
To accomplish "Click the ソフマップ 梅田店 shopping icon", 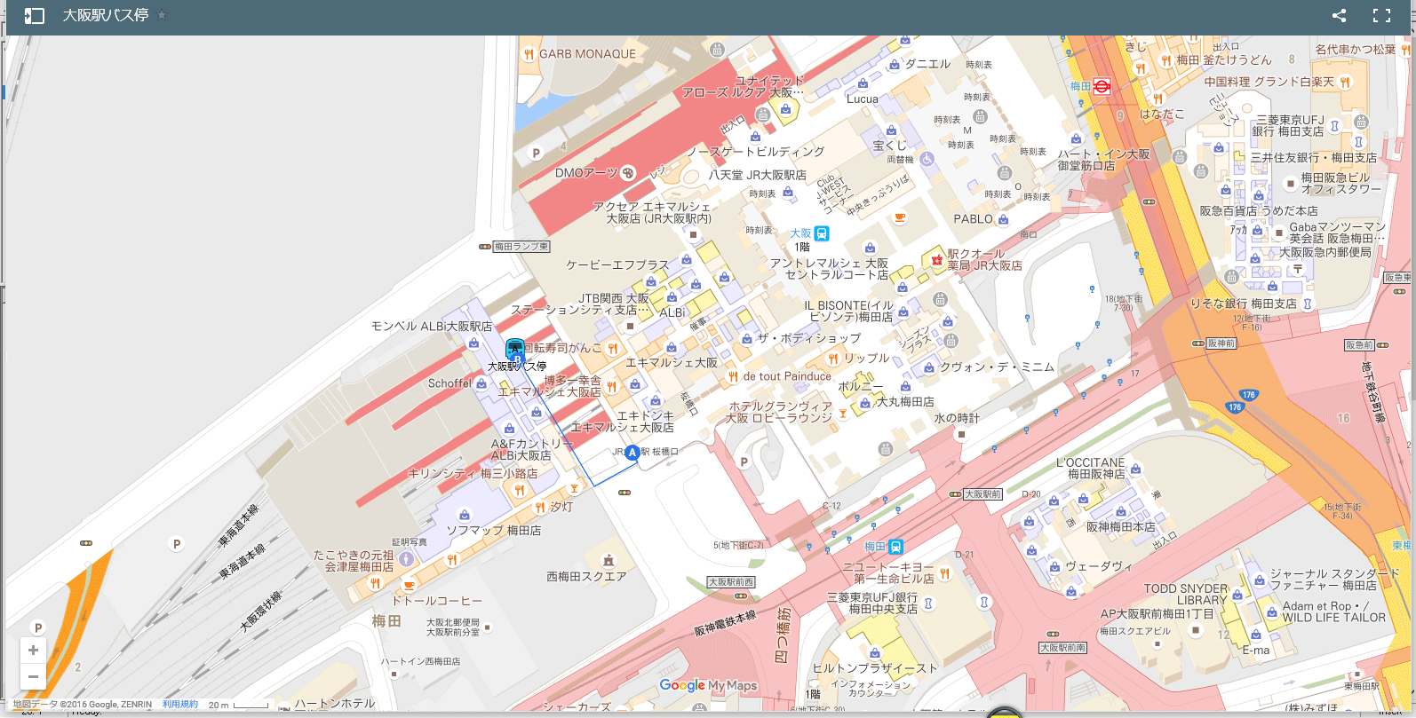I will click(x=464, y=515).
